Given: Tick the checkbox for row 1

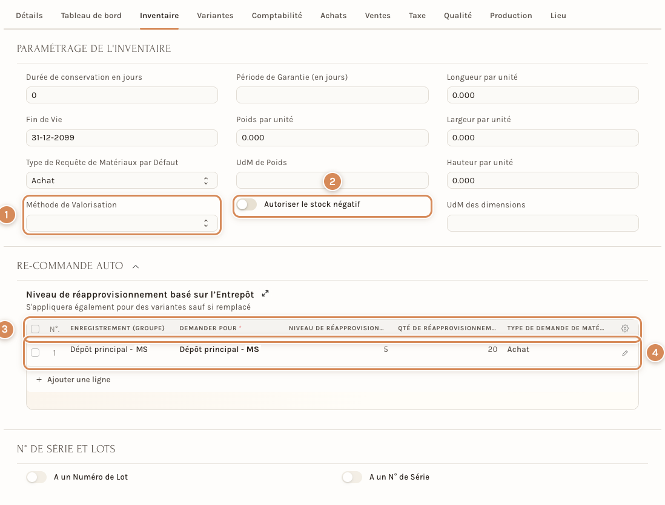Looking at the screenshot, I should pos(35,353).
